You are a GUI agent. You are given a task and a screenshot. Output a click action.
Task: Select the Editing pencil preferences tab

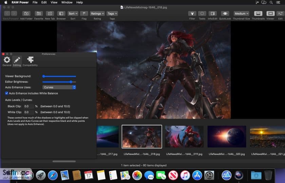coord(17,61)
